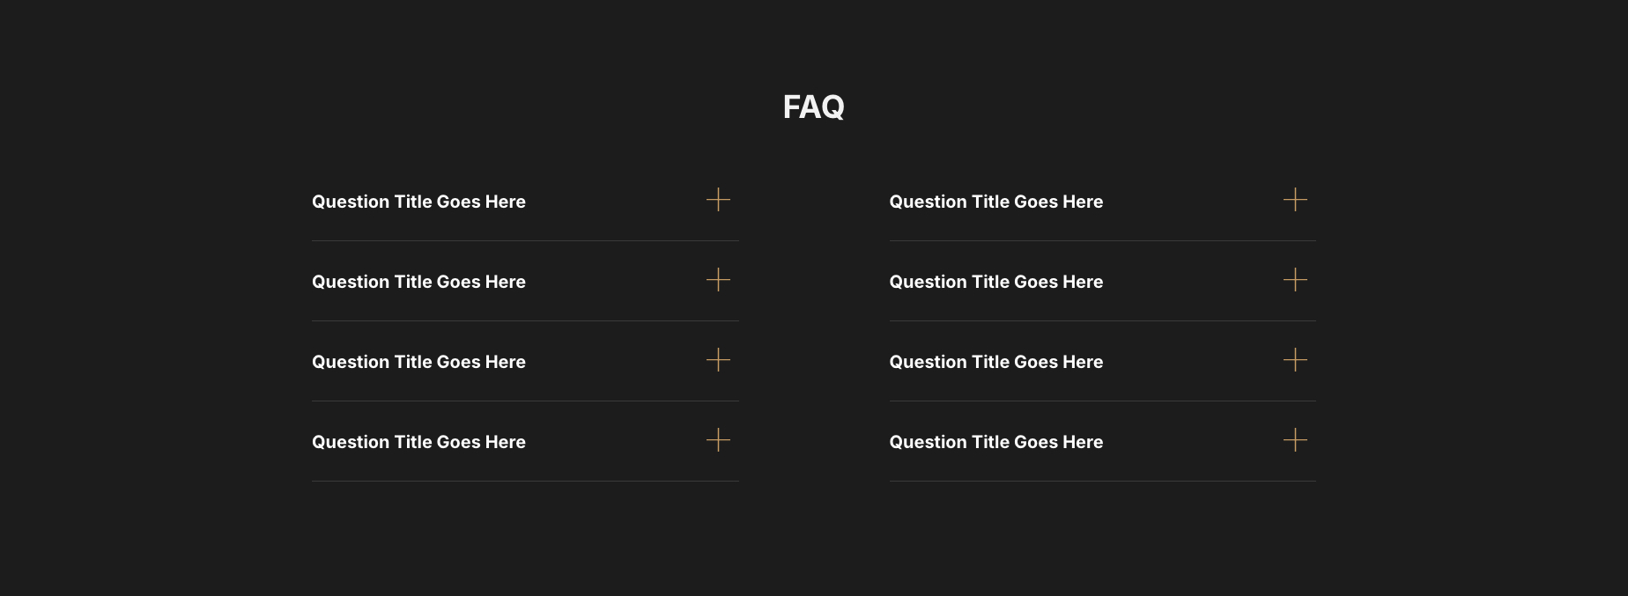Click the third Question Title in the left column
The width and height of the screenshot is (1628, 596).
point(419,362)
